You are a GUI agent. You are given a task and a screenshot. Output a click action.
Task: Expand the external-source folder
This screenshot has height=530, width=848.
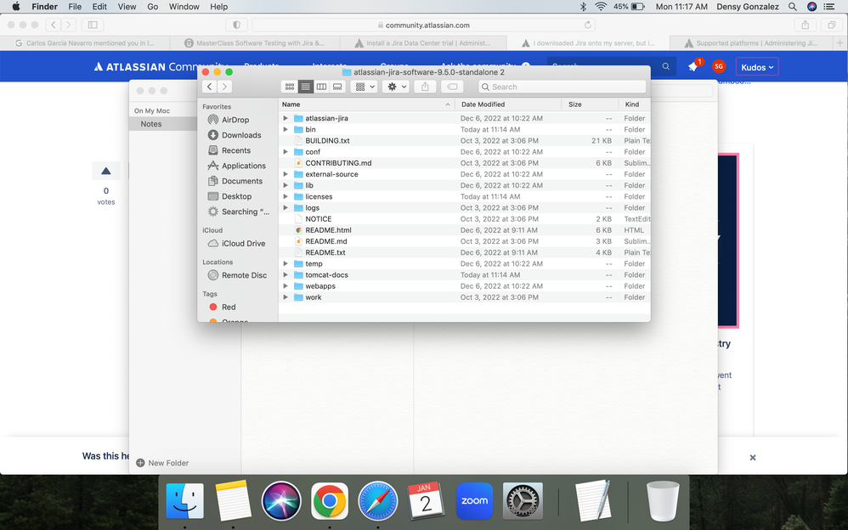[285, 174]
